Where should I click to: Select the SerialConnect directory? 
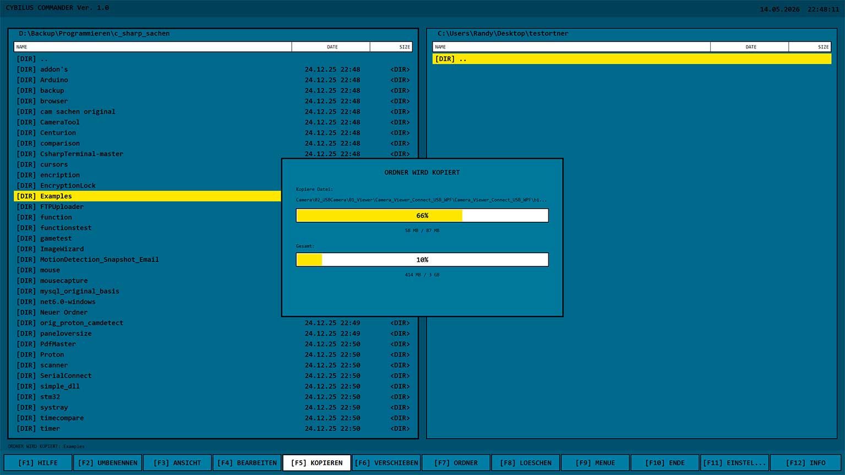(x=213, y=376)
